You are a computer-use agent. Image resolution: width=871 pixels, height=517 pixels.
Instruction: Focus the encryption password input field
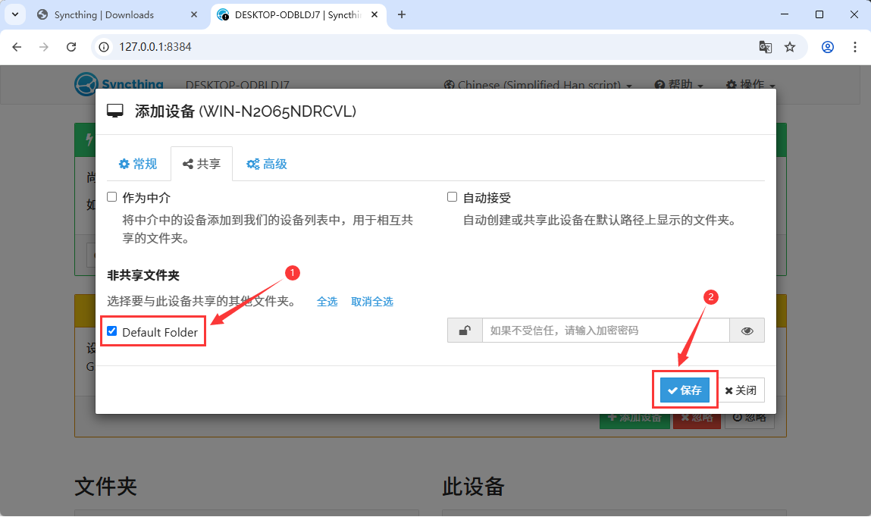[606, 331]
